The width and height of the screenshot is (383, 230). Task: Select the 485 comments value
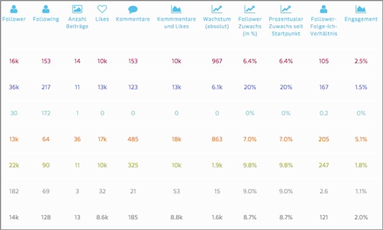click(133, 139)
